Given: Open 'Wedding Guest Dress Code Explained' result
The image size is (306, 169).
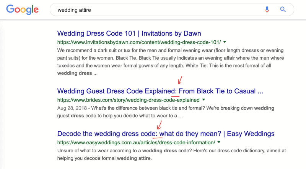Looking at the screenshot, I should coord(160,91).
